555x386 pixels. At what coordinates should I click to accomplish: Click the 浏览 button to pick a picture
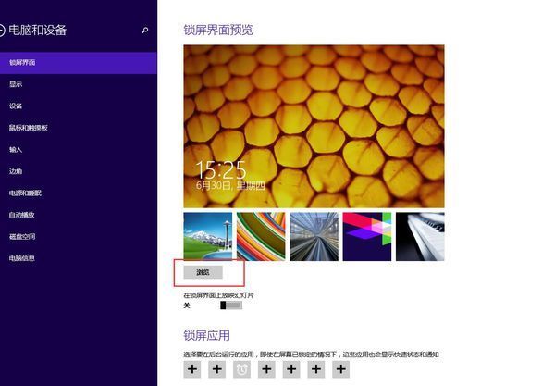tap(203, 272)
